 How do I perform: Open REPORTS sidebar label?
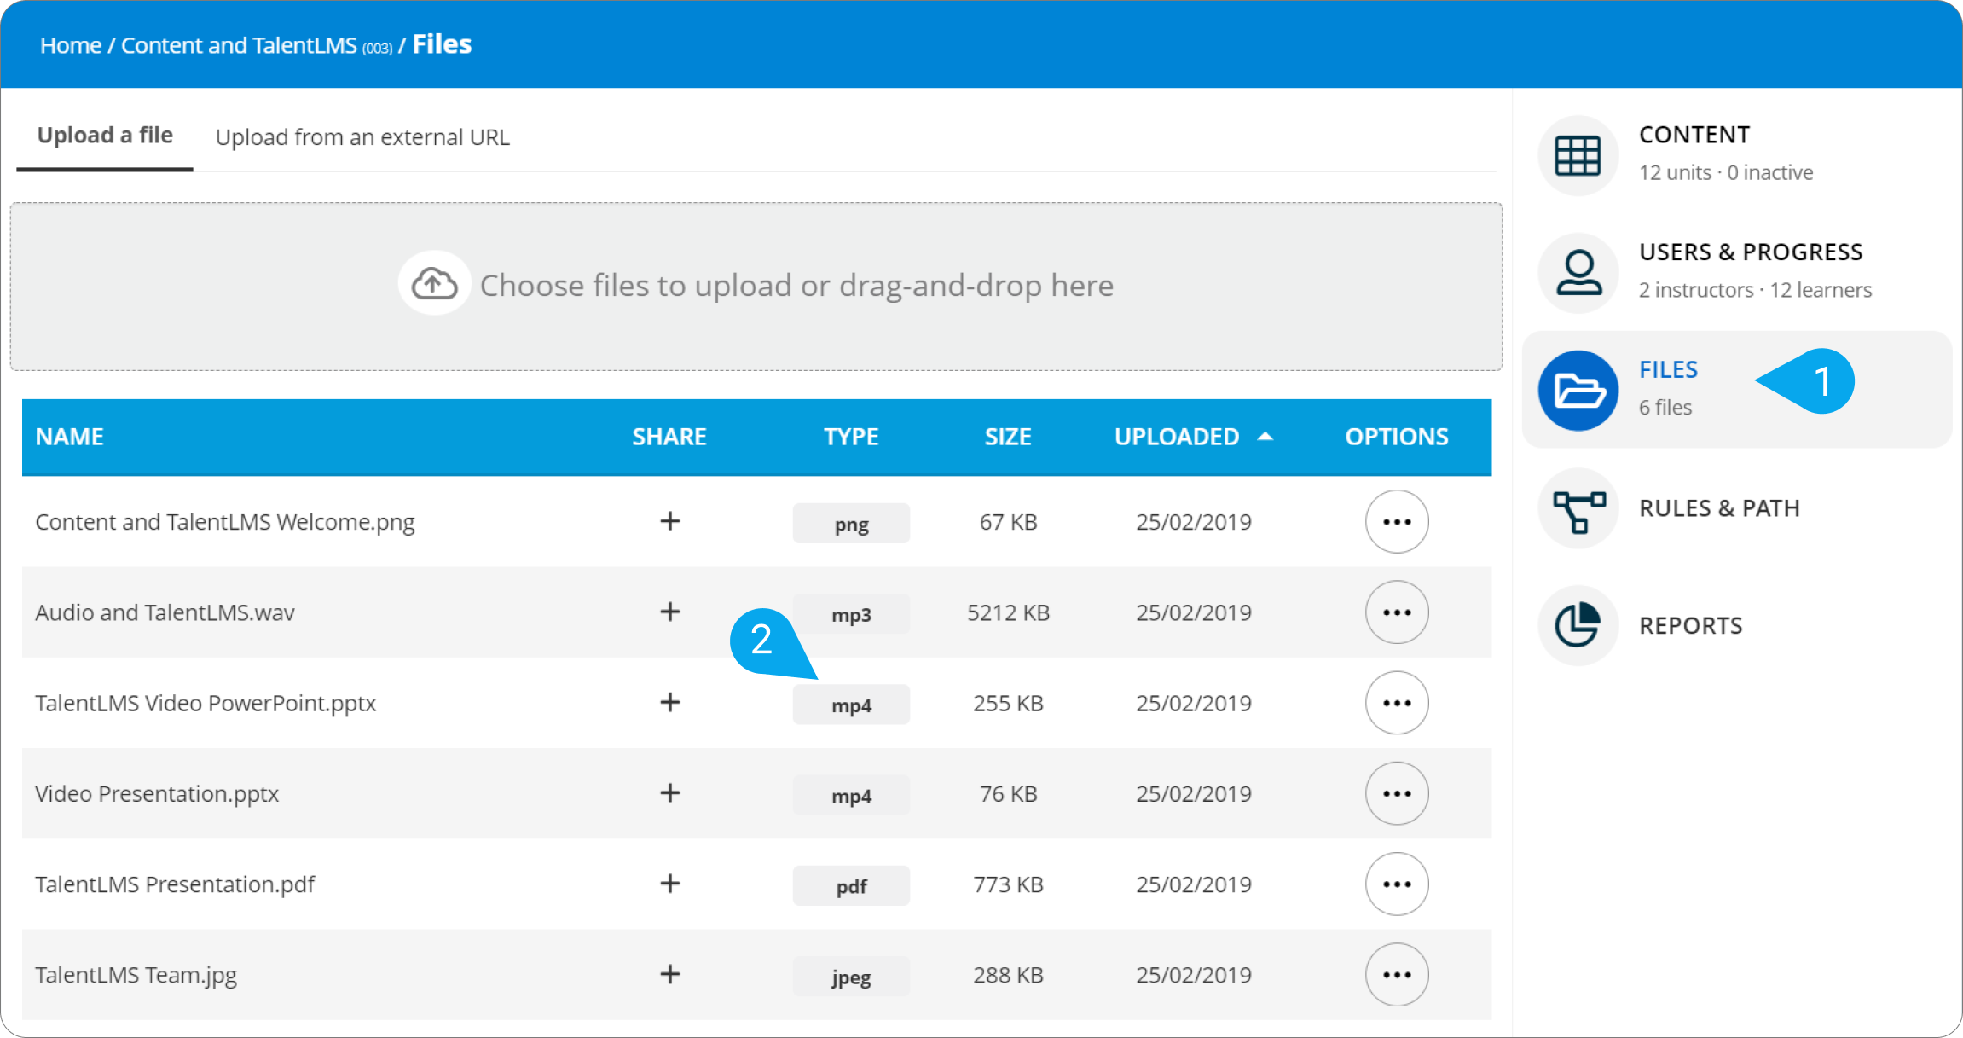point(1691,625)
